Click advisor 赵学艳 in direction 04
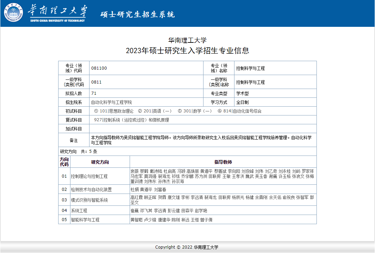The height and width of the screenshot is (253, 375). click(201, 211)
